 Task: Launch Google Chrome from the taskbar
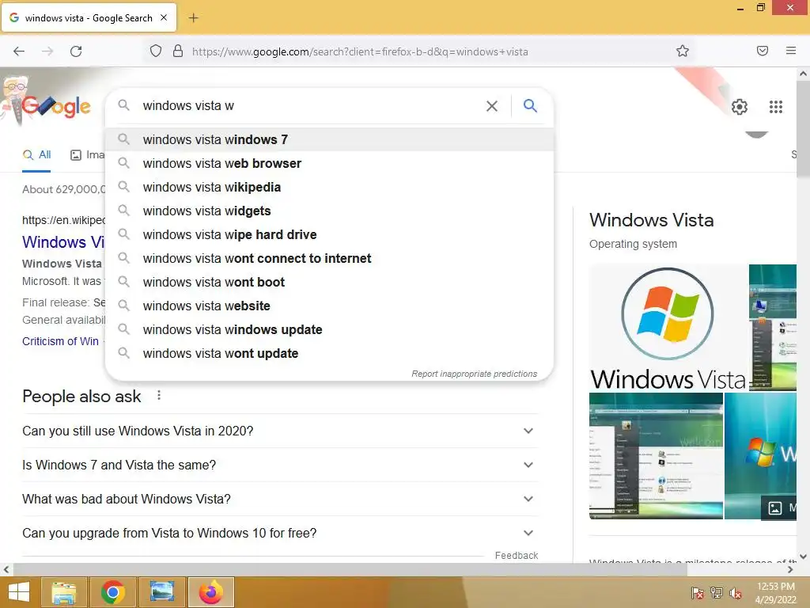tap(112, 592)
